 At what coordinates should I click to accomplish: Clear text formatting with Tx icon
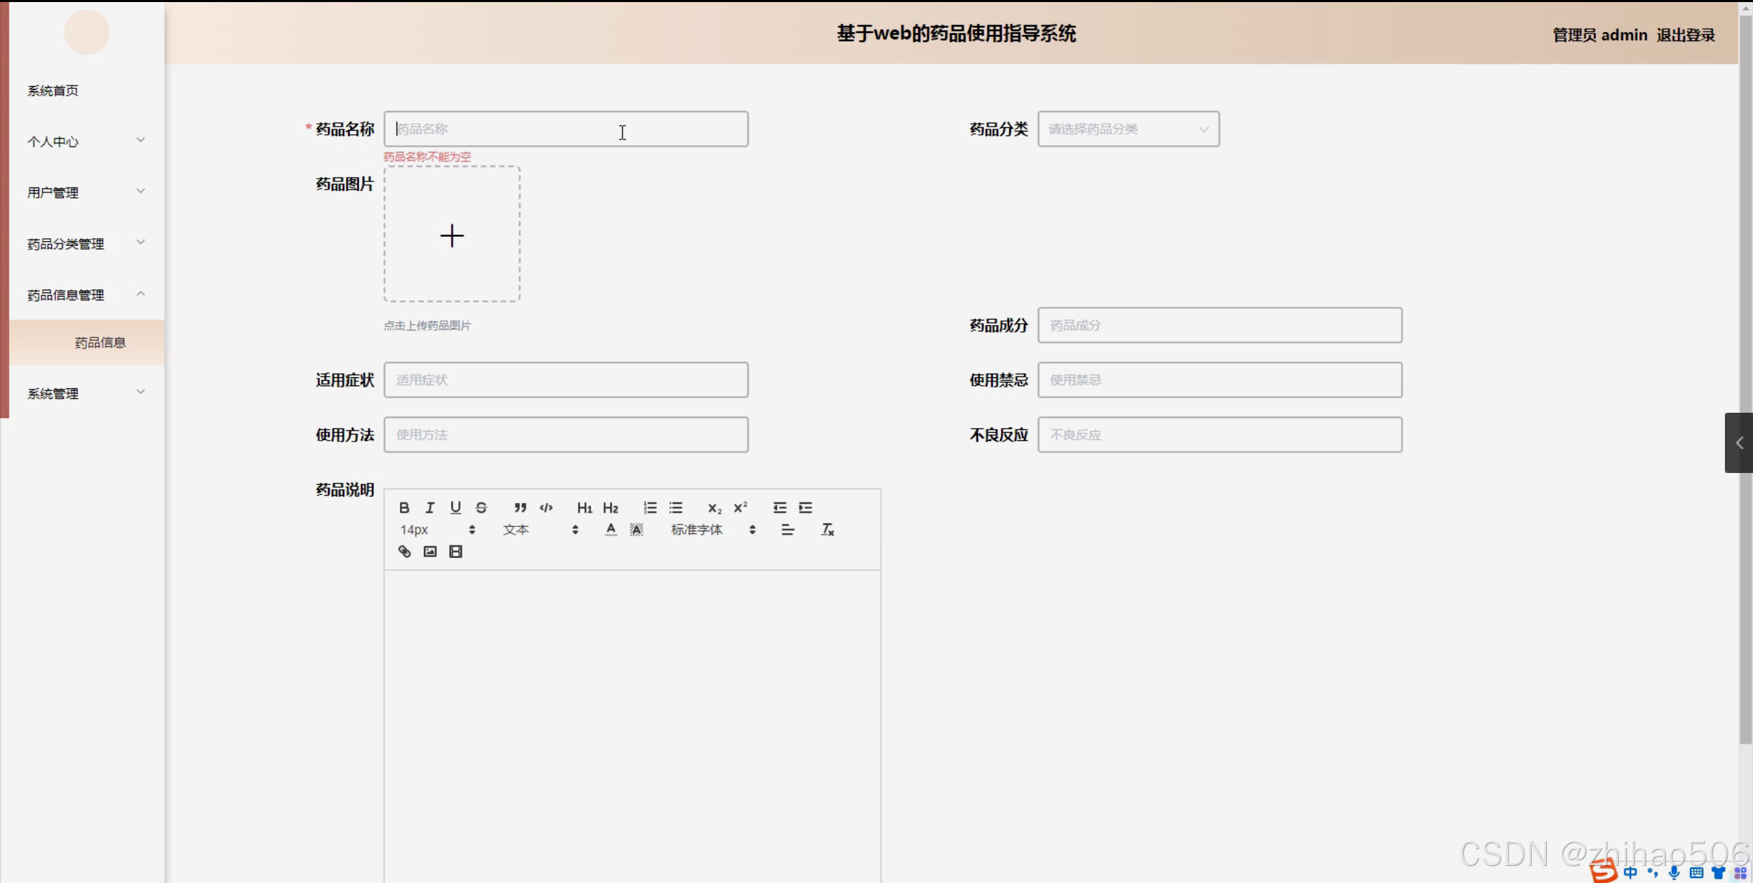pos(828,529)
